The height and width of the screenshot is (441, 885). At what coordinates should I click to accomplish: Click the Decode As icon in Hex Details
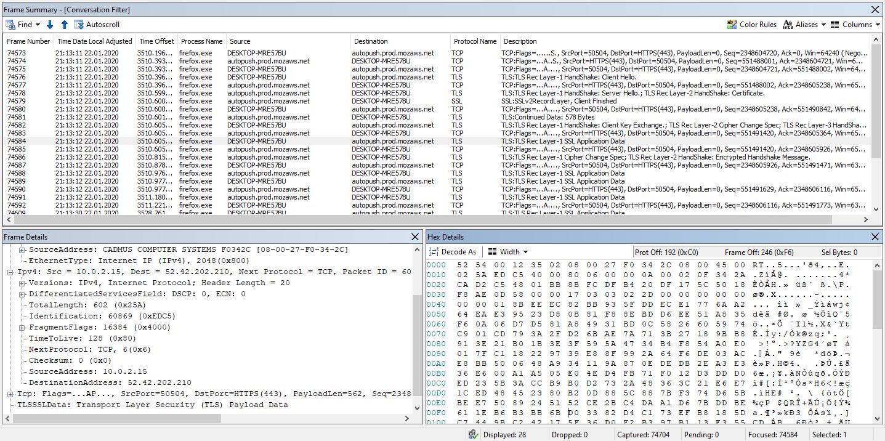[x=434, y=252]
